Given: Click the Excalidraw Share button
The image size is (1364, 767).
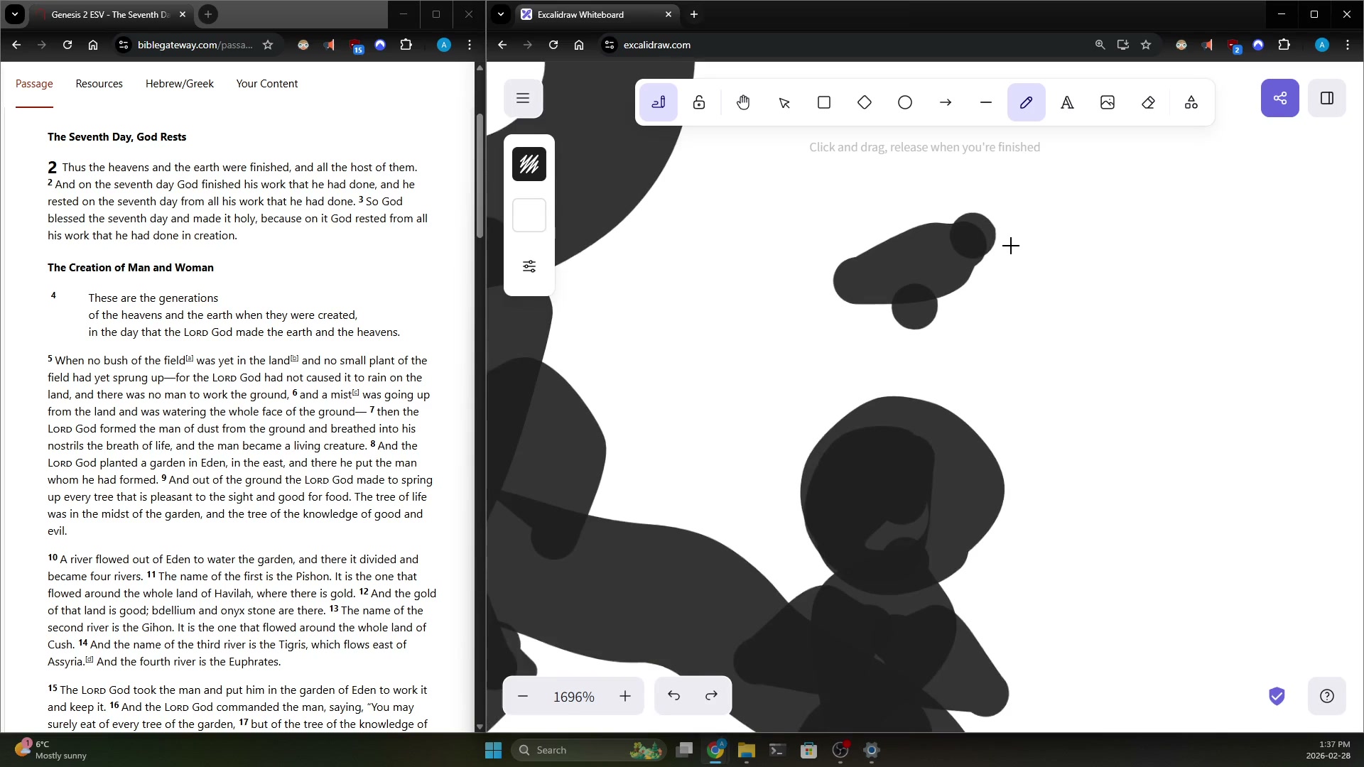Looking at the screenshot, I should [1279, 98].
